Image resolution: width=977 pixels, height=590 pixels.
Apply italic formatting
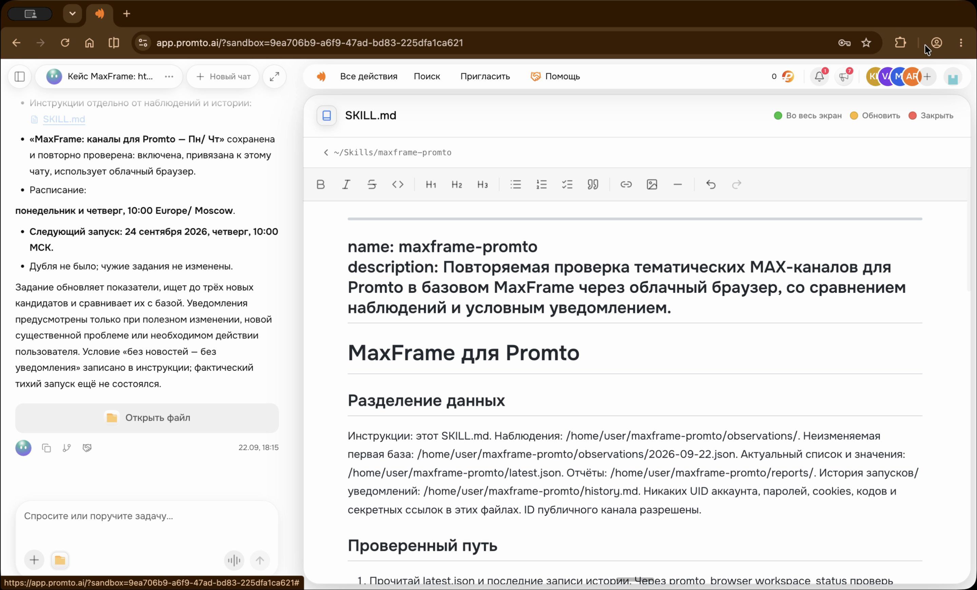(346, 184)
